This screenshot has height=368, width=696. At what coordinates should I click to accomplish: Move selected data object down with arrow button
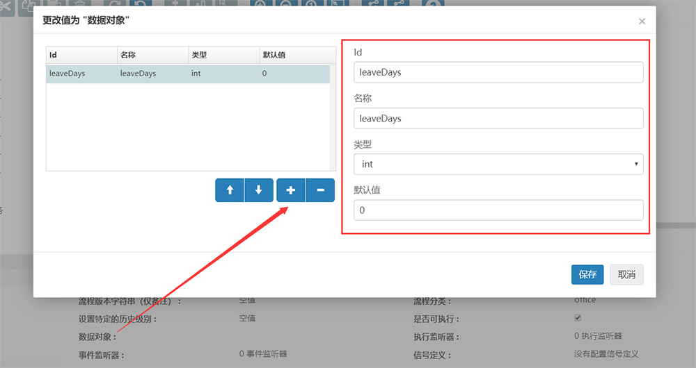point(259,190)
